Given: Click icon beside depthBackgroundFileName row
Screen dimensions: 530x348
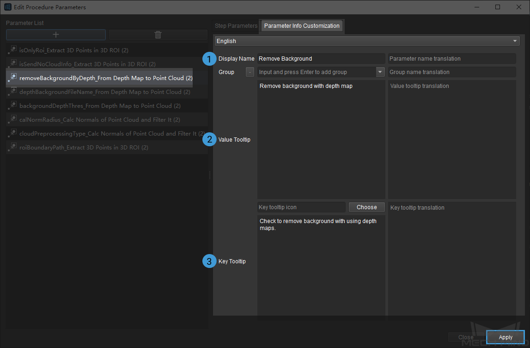Looking at the screenshot, I should pos(13,92).
